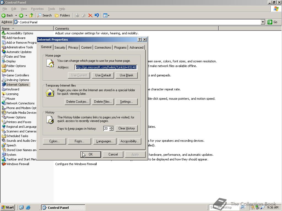Screen dimensions: 282x211
Task: Click Delete Cookies button
Action: (77, 102)
